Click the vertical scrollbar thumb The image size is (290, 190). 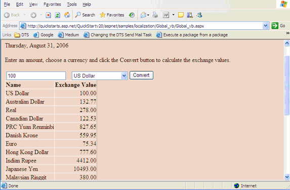point(287,85)
